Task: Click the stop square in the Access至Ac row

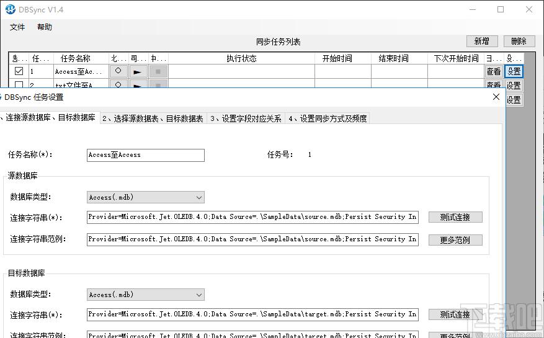Action: coord(158,71)
